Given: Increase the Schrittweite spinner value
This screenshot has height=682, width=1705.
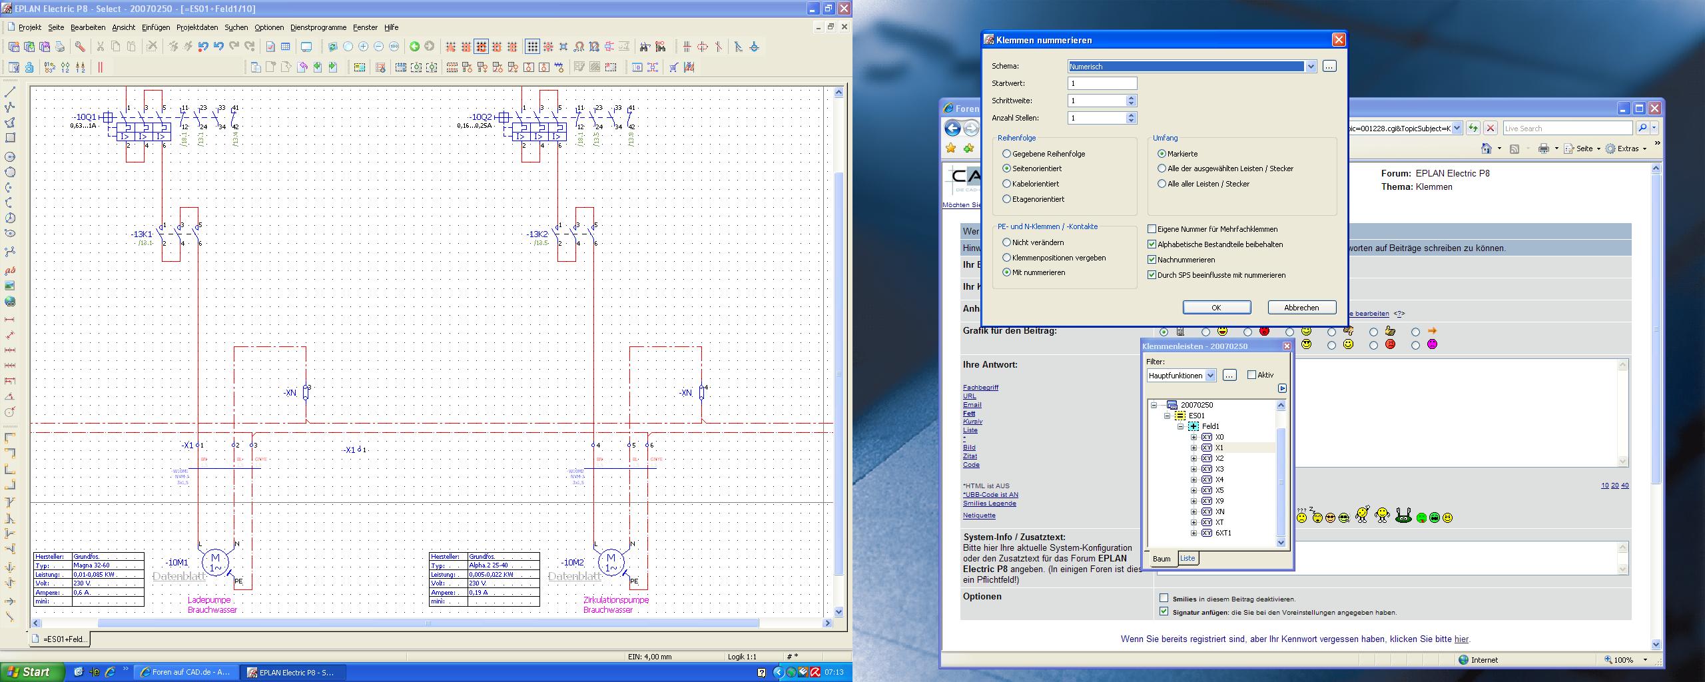Looking at the screenshot, I should pos(1131,98).
